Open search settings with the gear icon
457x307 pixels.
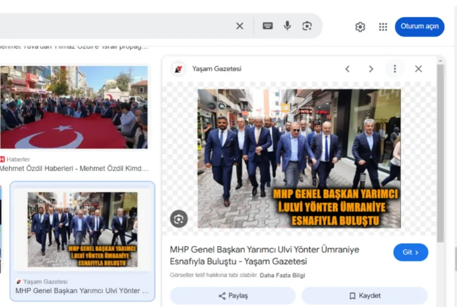tap(360, 27)
